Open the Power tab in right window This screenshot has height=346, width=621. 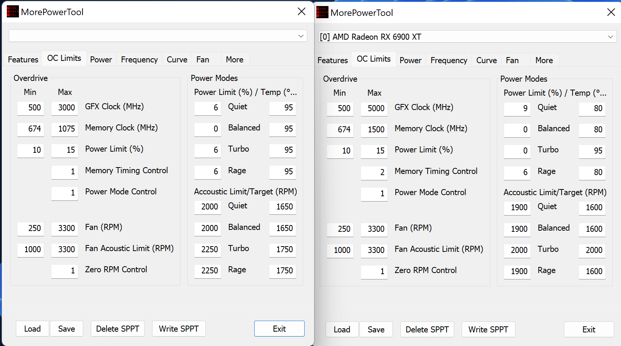point(411,60)
